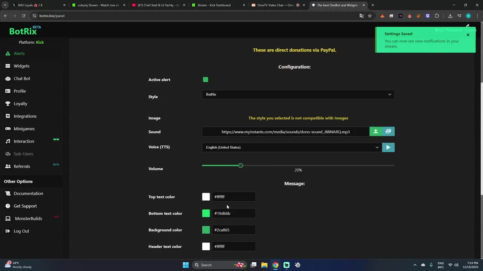Click the Sound URL input field
Image resolution: width=483 pixels, height=271 pixels.
[x=286, y=132]
